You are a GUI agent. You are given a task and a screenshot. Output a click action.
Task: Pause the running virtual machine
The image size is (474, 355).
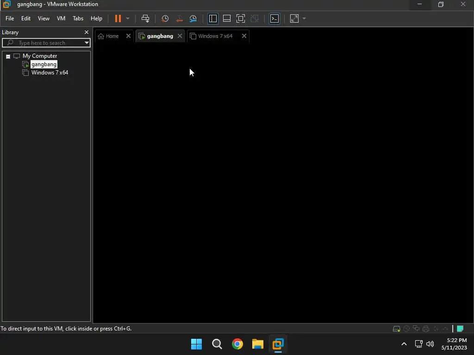click(118, 18)
